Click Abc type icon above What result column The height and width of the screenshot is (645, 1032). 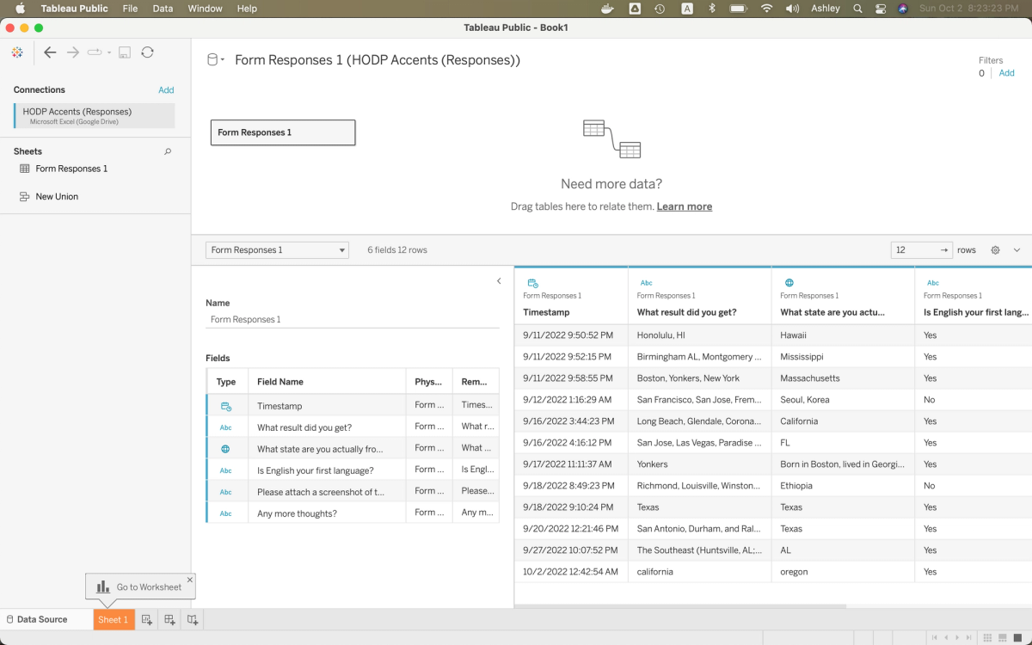click(646, 282)
